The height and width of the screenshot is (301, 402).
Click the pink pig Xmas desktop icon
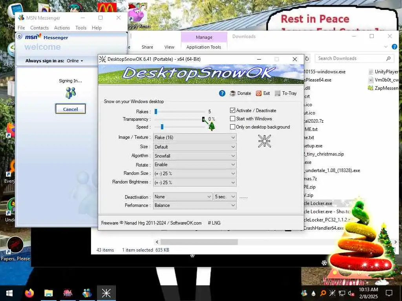[x=138, y=13]
